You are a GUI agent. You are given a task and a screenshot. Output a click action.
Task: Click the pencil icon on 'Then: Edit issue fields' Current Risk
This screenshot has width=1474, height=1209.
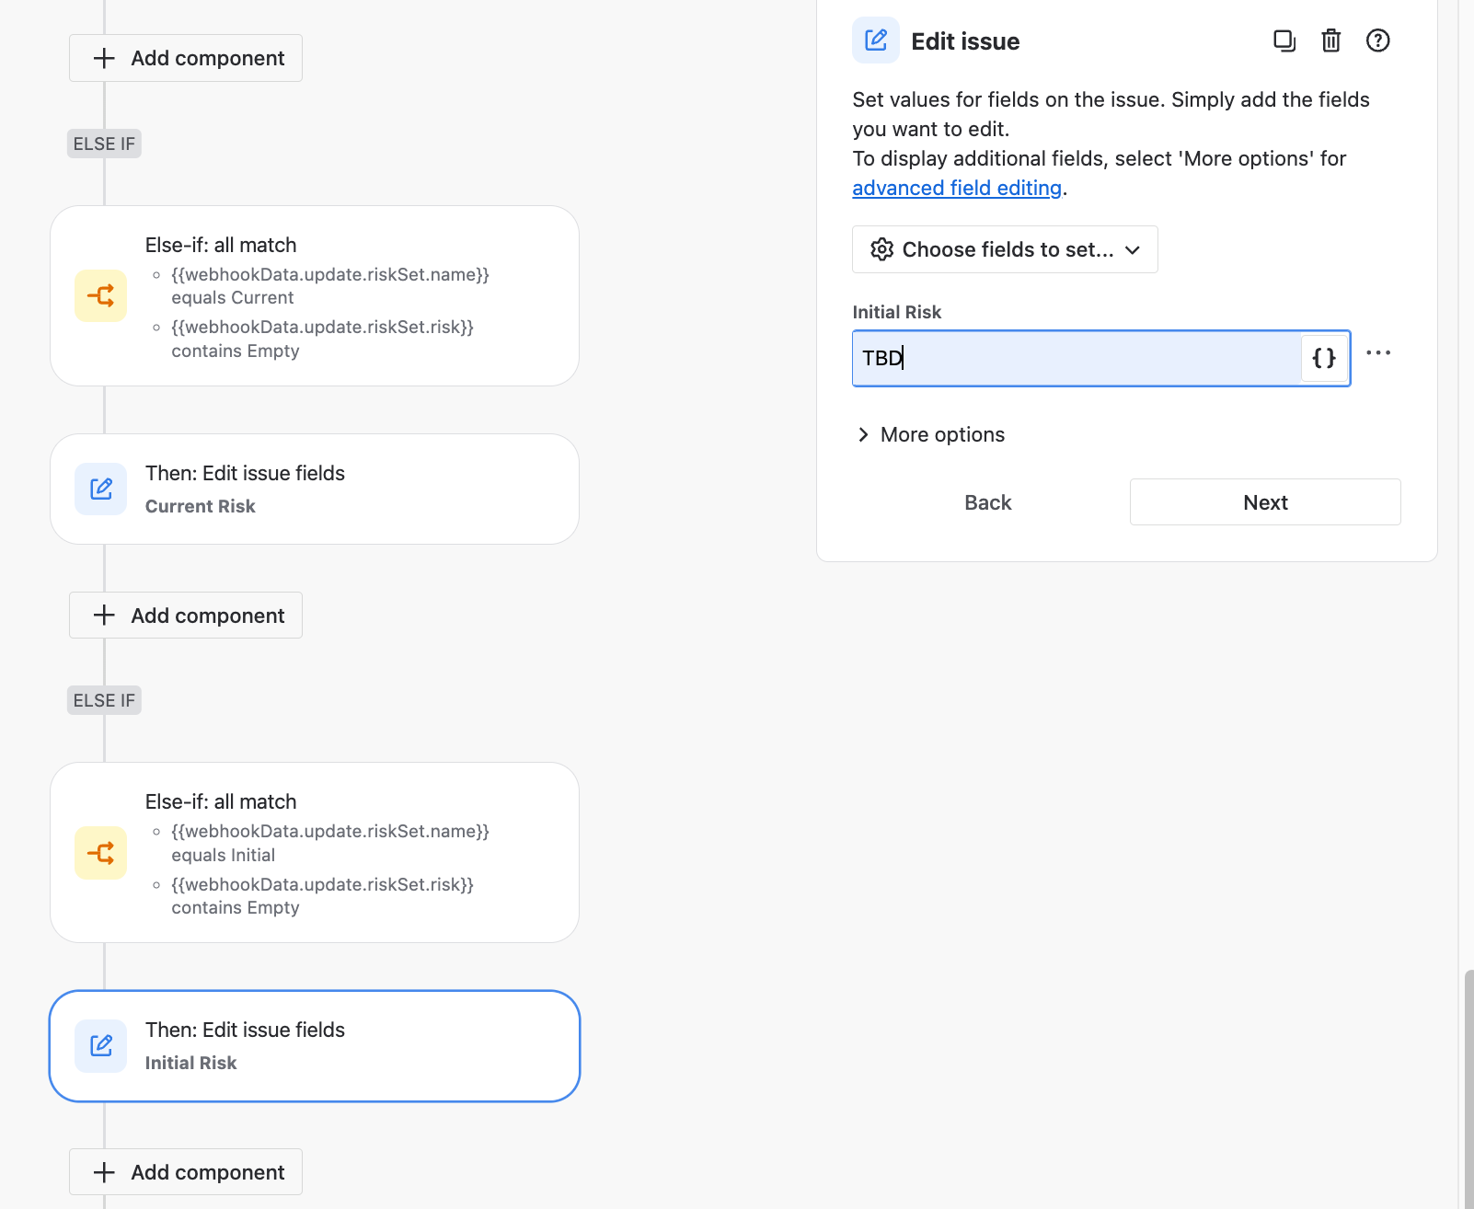coord(100,489)
